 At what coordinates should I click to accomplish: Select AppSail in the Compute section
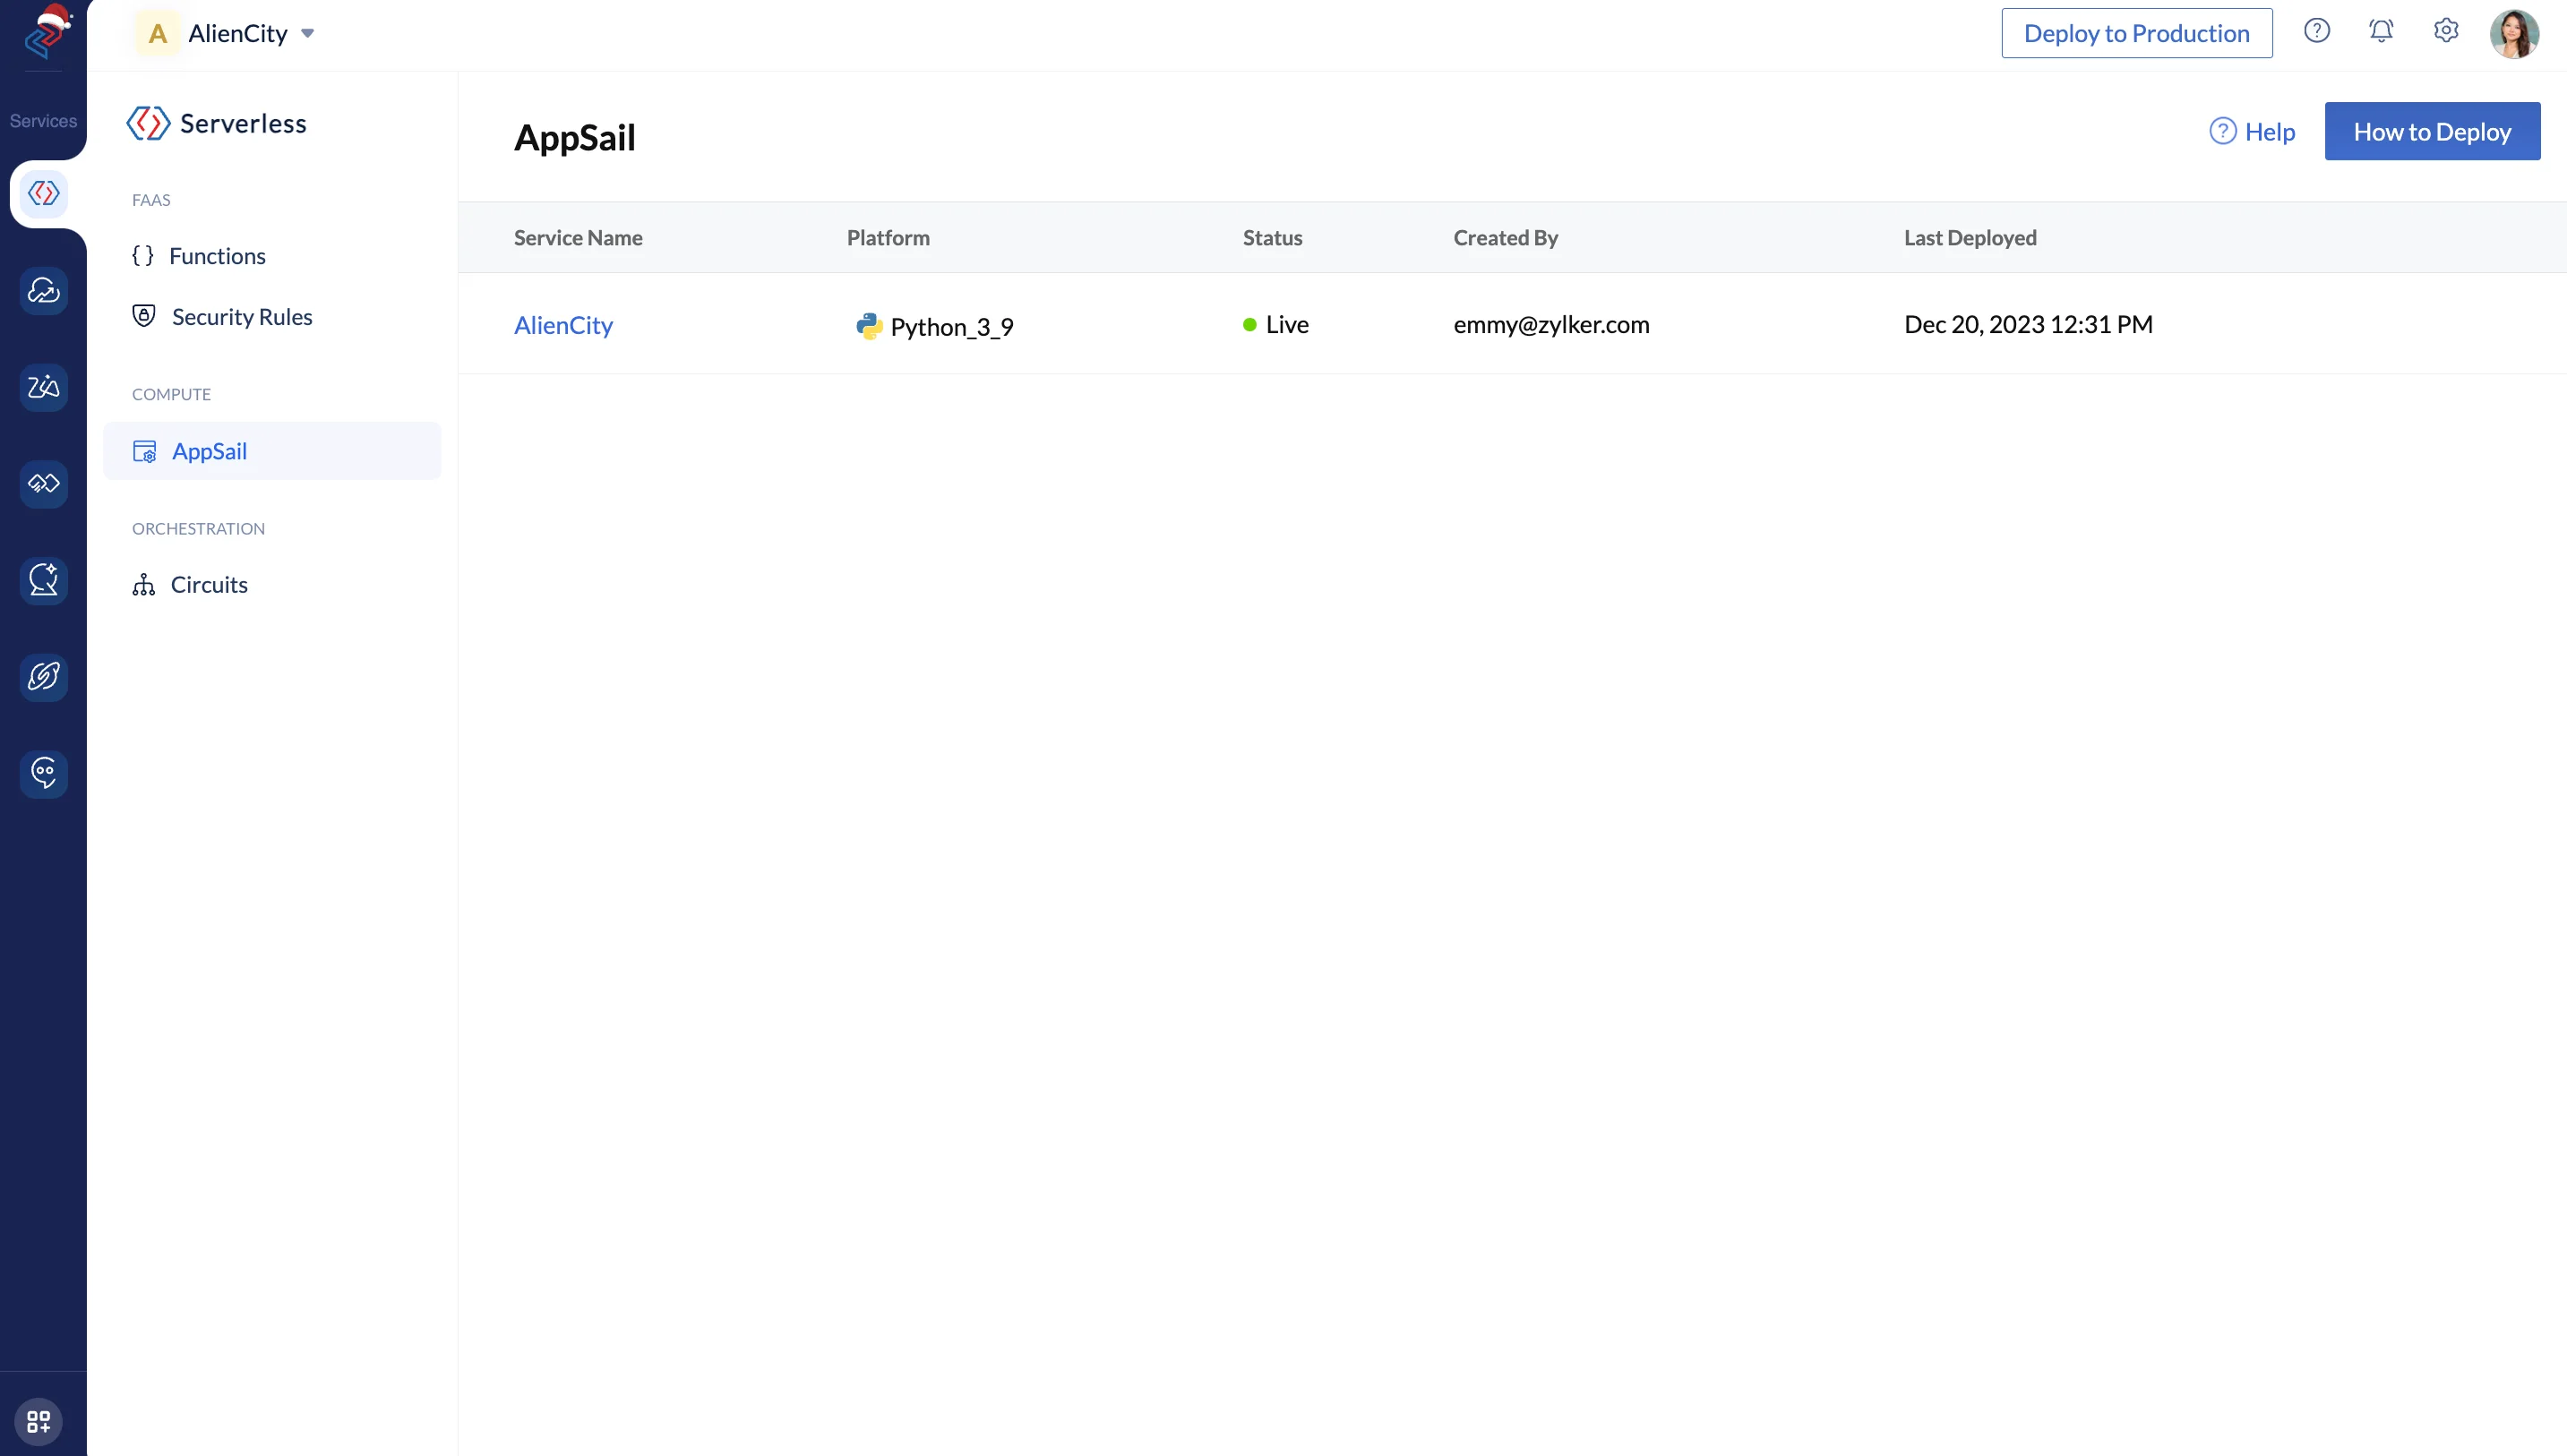pos(209,451)
